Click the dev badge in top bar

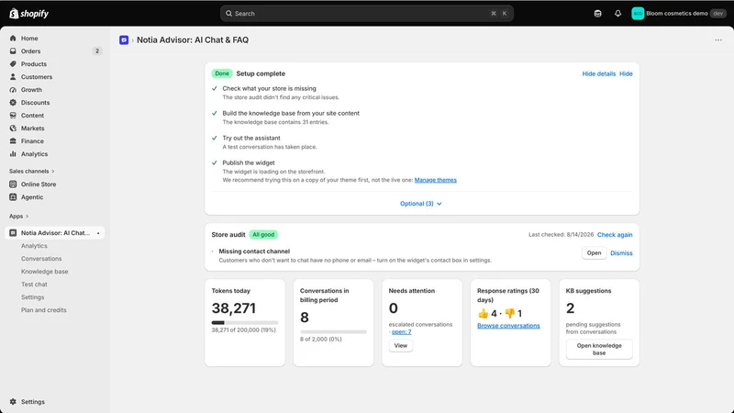[x=718, y=14]
